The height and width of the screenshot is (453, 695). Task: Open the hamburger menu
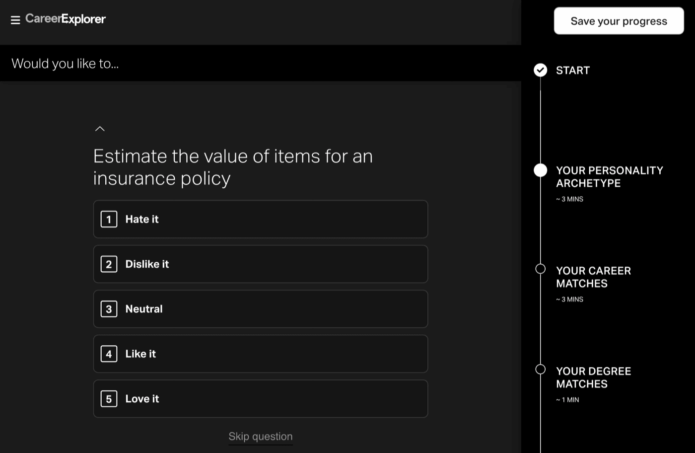click(15, 20)
